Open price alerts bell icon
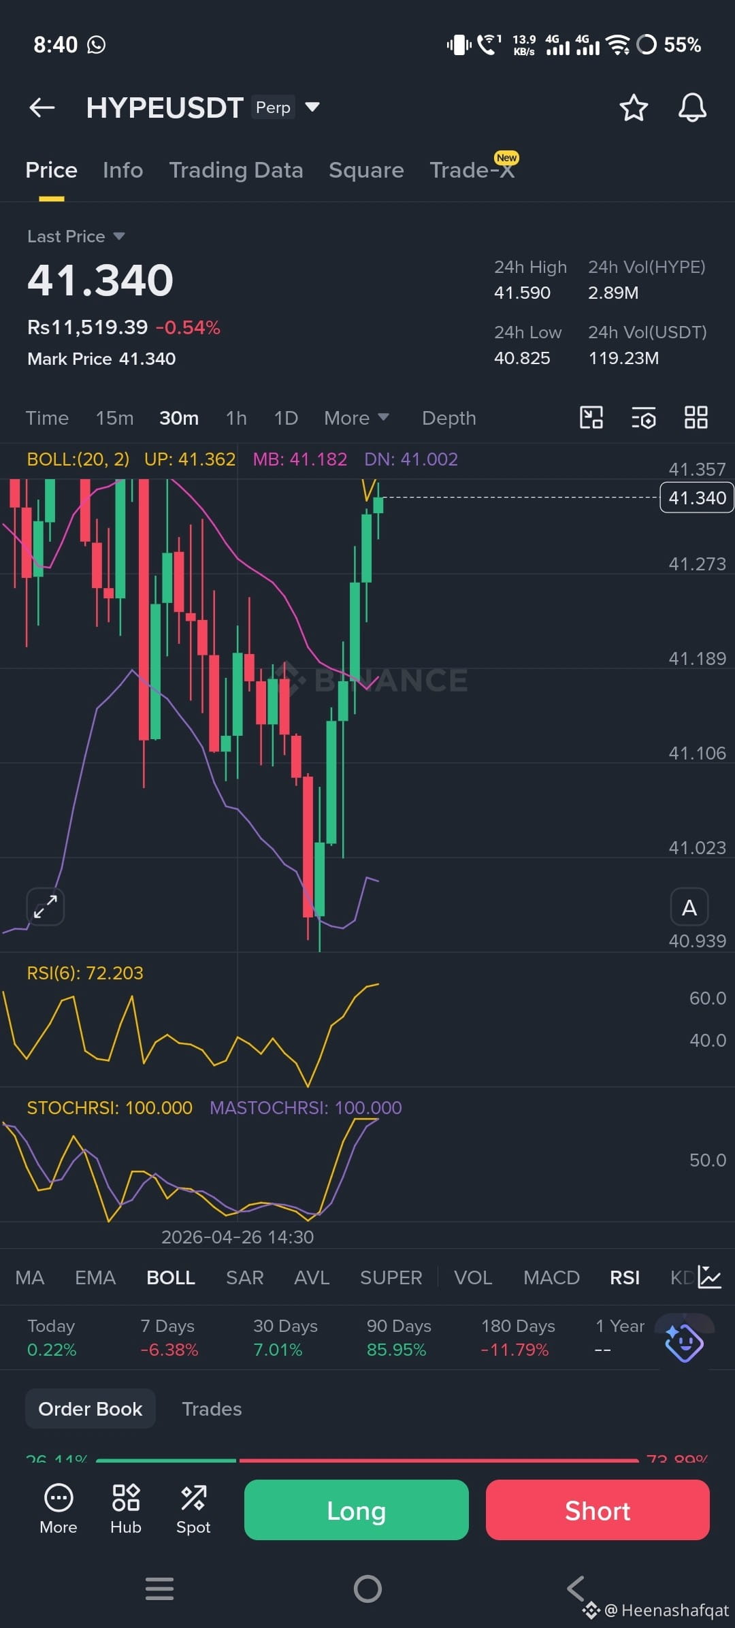Image resolution: width=735 pixels, height=1628 pixels. coord(692,108)
